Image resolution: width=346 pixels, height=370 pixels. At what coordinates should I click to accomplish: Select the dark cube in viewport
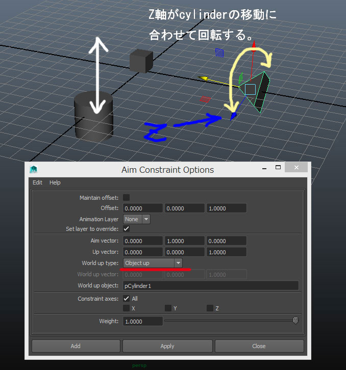pos(141,61)
